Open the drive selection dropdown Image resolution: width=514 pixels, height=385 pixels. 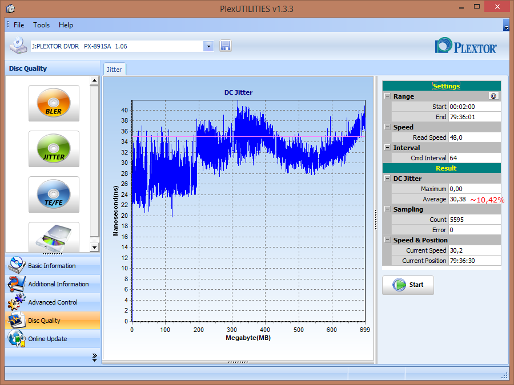point(208,46)
